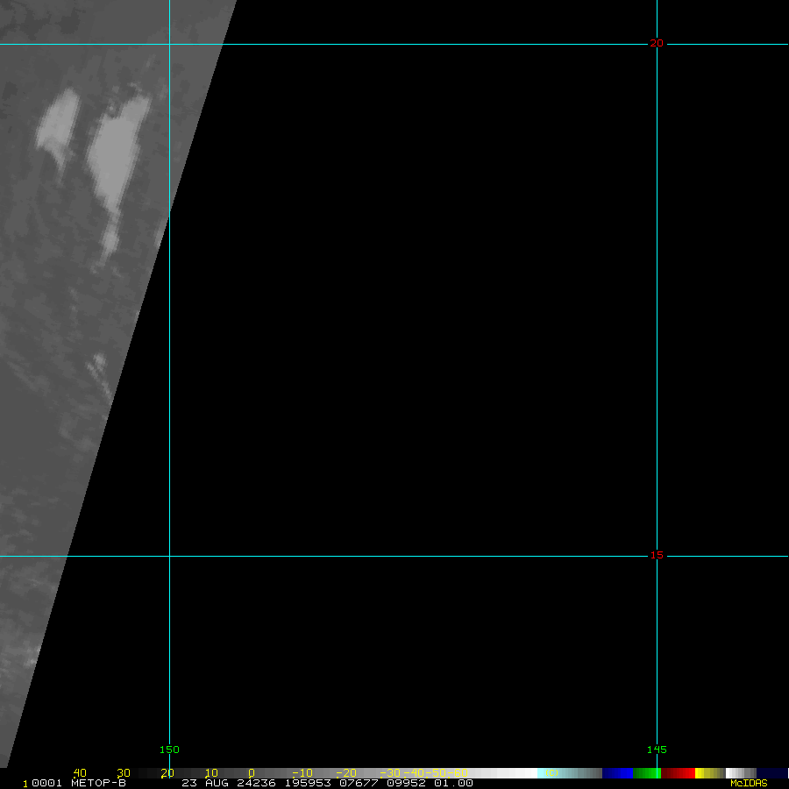Click the large bright cloud near 150 meridian
Image resolution: width=789 pixels, height=789 pixels.
tap(118, 158)
